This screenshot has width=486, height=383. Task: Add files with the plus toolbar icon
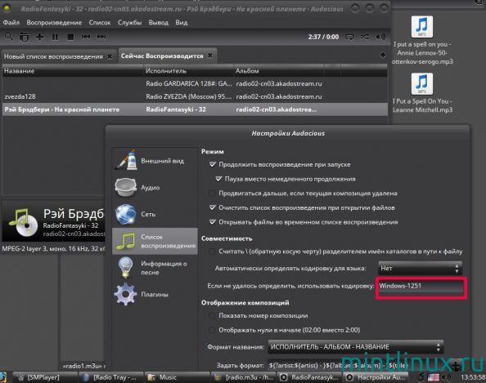pos(39,37)
